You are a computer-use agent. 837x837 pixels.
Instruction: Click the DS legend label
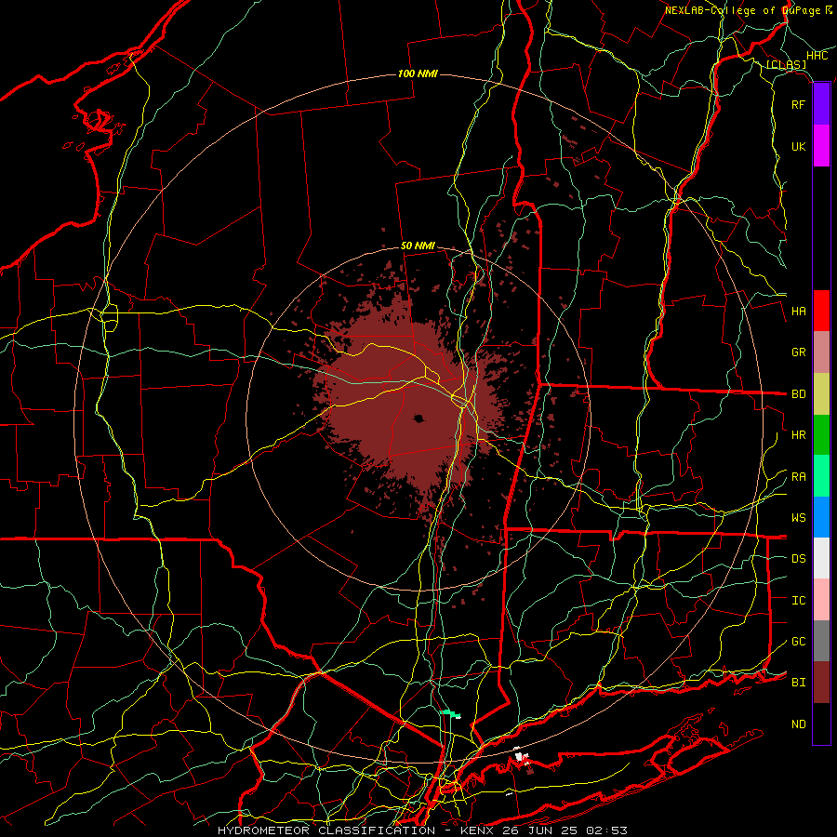tap(798, 559)
